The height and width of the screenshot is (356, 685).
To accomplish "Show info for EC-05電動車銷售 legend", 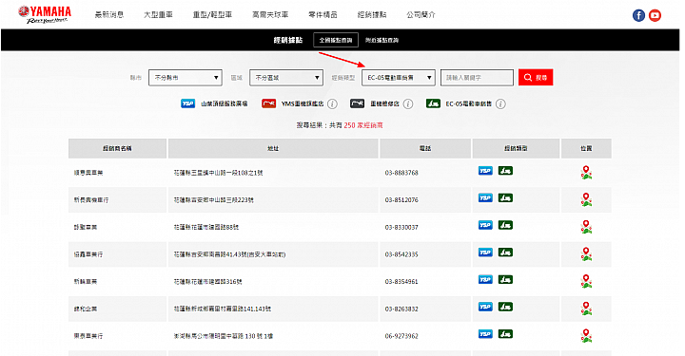I will click(x=501, y=103).
